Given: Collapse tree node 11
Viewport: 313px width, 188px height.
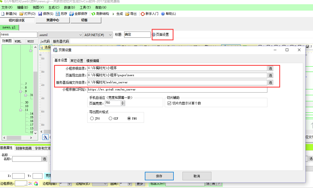Looking at the screenshot, I should point(21,110).
